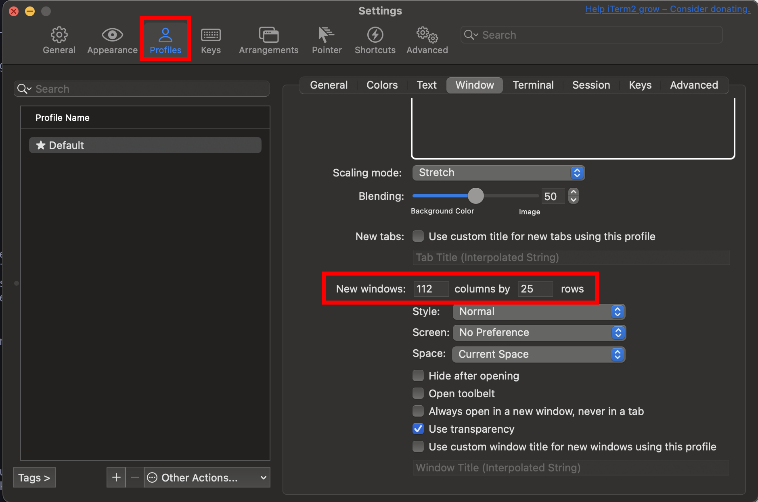758x502 pixels.
Task: Click the star icon on Default profile
Action: pos(41,145)
